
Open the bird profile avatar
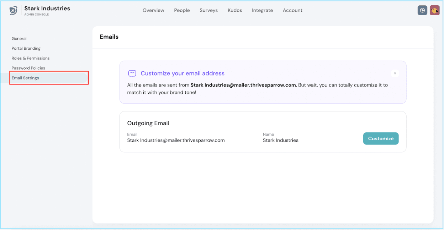click(434, 10)
